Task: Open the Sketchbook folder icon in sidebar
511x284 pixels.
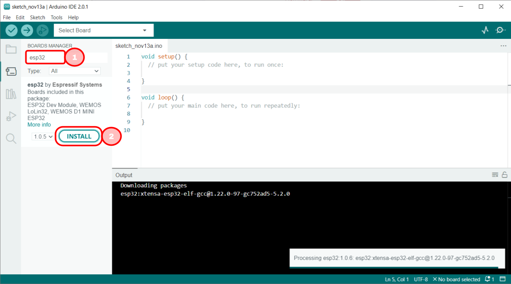Action: 11,49
